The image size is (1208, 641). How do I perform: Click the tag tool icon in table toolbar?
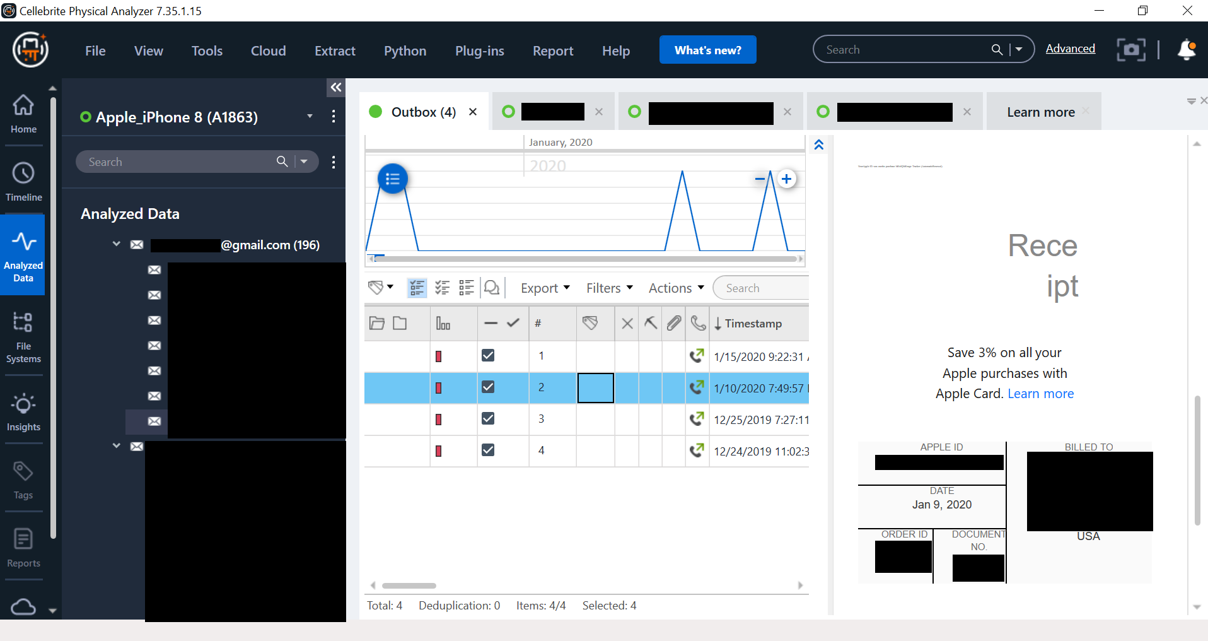point(375,288)
